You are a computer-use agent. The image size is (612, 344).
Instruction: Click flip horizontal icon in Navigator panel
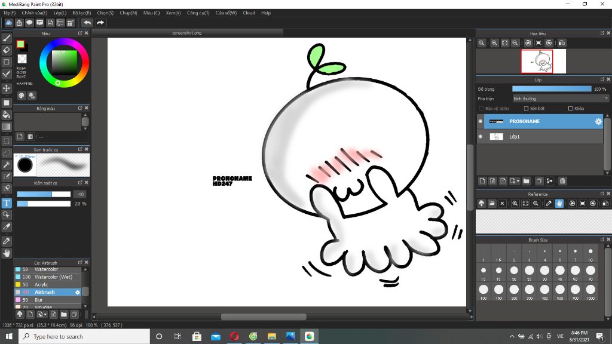[x=562, y=43]
